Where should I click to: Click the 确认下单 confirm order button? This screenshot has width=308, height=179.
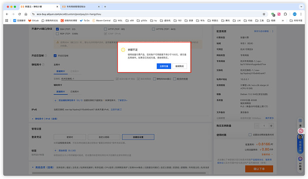pyautogui.click(x=258, y=169)
